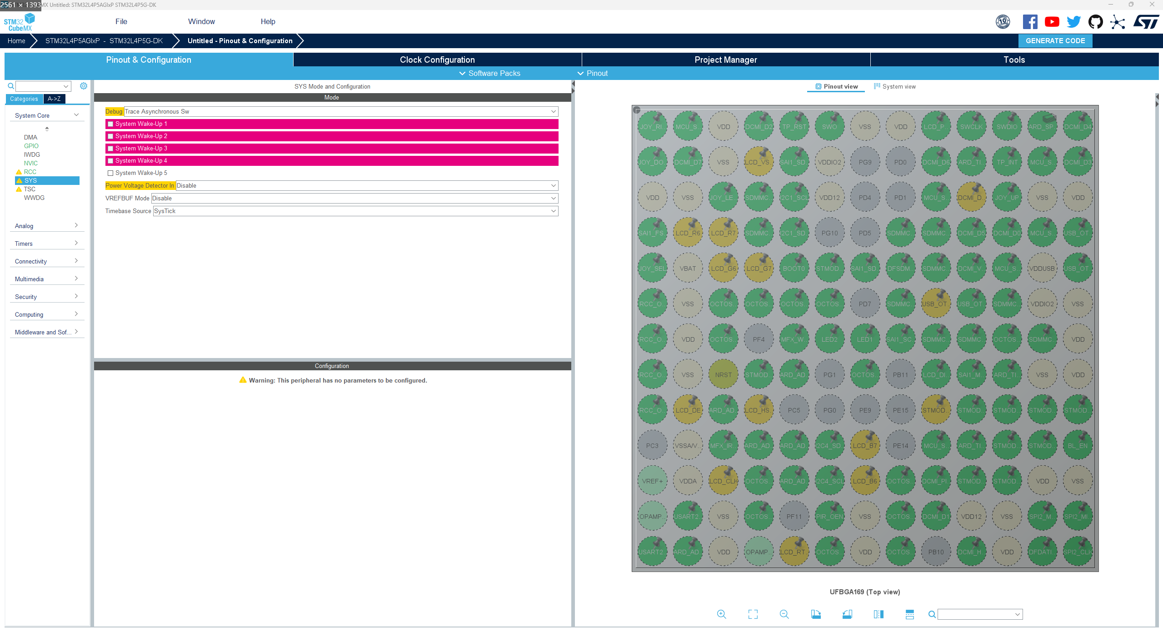Enable System Wake-Up 3 checkbox
Image resolution: width=1163 pixels, height=632 pixels.
click(x=110, y=149)
